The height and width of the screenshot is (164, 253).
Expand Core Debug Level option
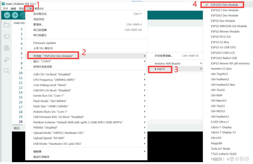click(86, 85)
